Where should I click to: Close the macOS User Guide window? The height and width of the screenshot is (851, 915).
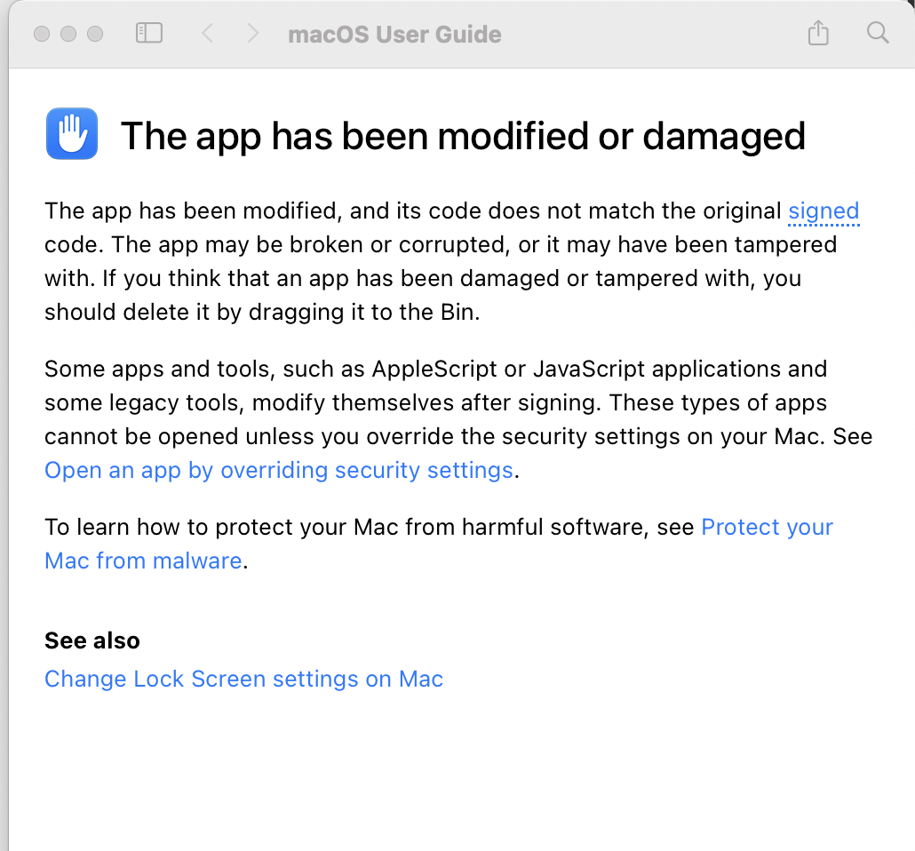[42, 34]
